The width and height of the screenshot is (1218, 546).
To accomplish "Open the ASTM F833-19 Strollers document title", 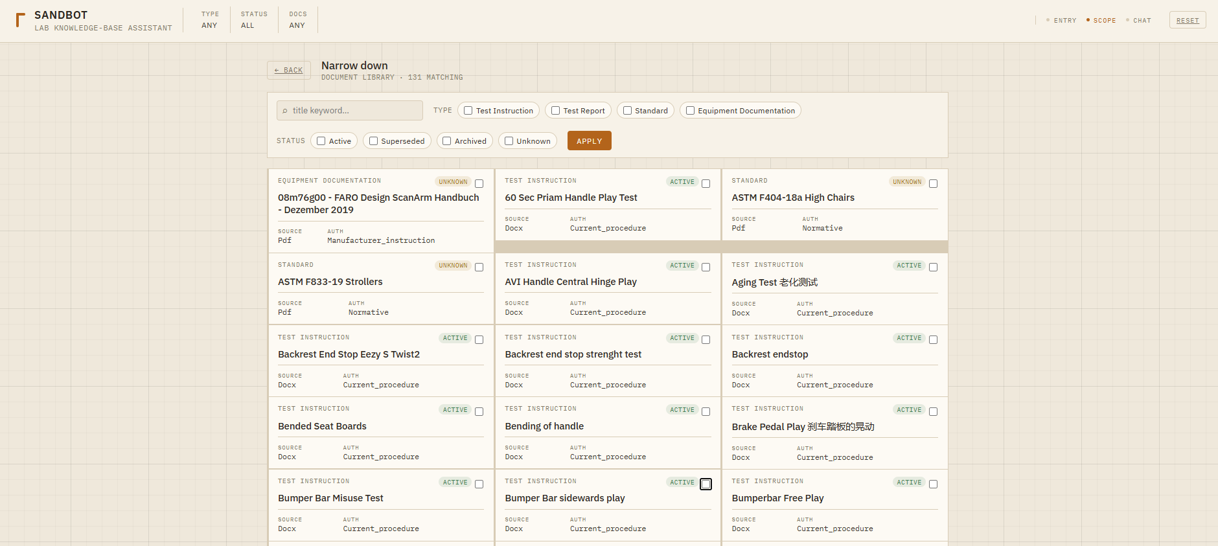I will pyautogui.click(x=330, y=282).
